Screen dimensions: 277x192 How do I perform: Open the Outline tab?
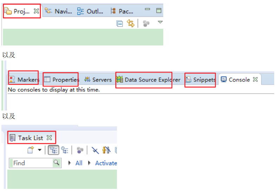click(x=90, y=11)
